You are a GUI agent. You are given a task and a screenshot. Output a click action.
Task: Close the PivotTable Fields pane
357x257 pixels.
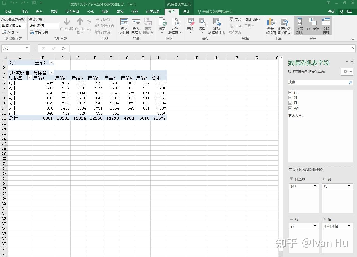(352, 61)
